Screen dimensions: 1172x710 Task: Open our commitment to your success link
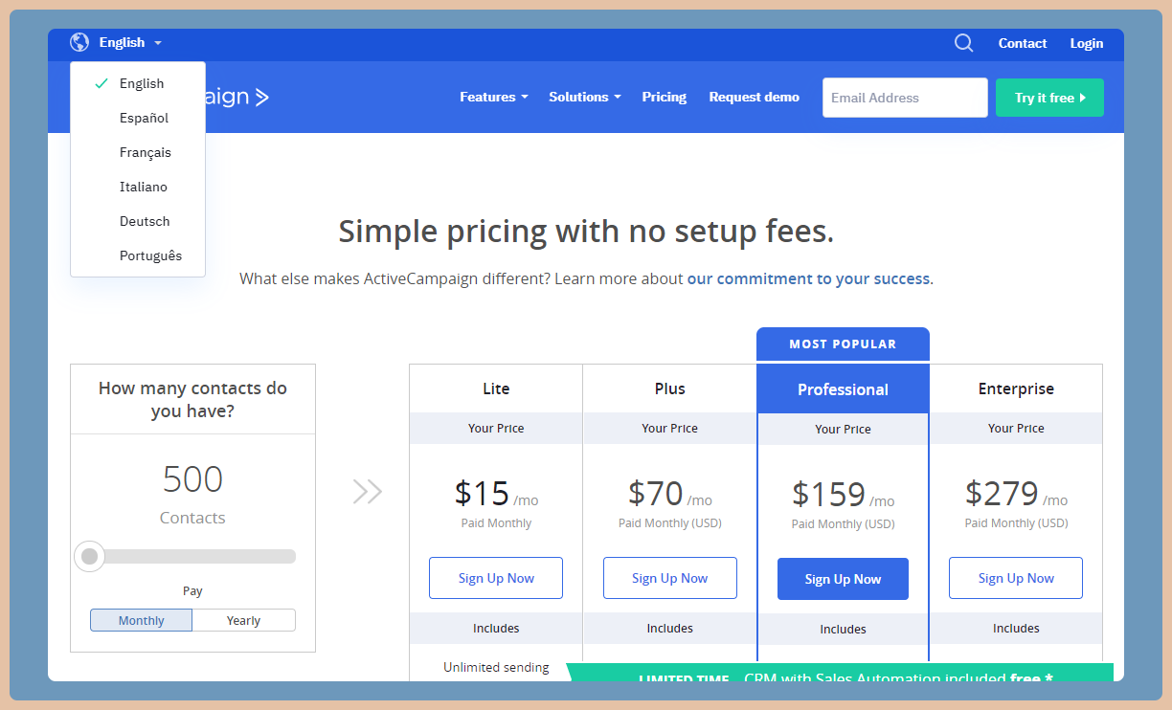808,278
